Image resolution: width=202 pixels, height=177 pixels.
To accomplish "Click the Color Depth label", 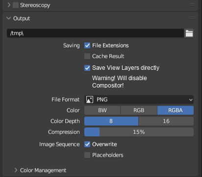I will click(65, 121).
